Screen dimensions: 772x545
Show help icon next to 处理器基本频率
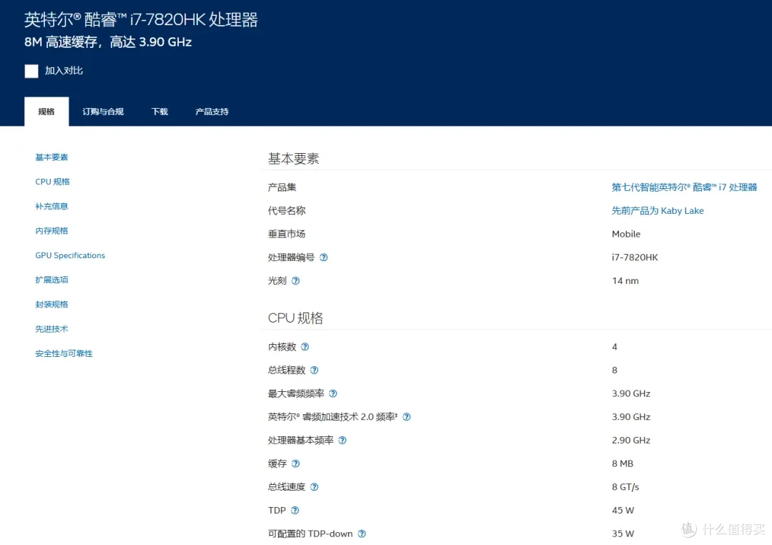342,441
